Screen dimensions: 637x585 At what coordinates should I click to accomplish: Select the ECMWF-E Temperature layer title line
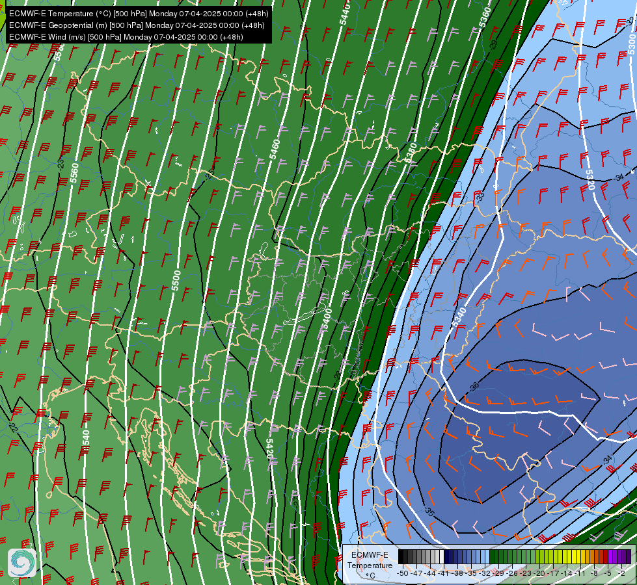pyautogui.click(x=139, y=14)
